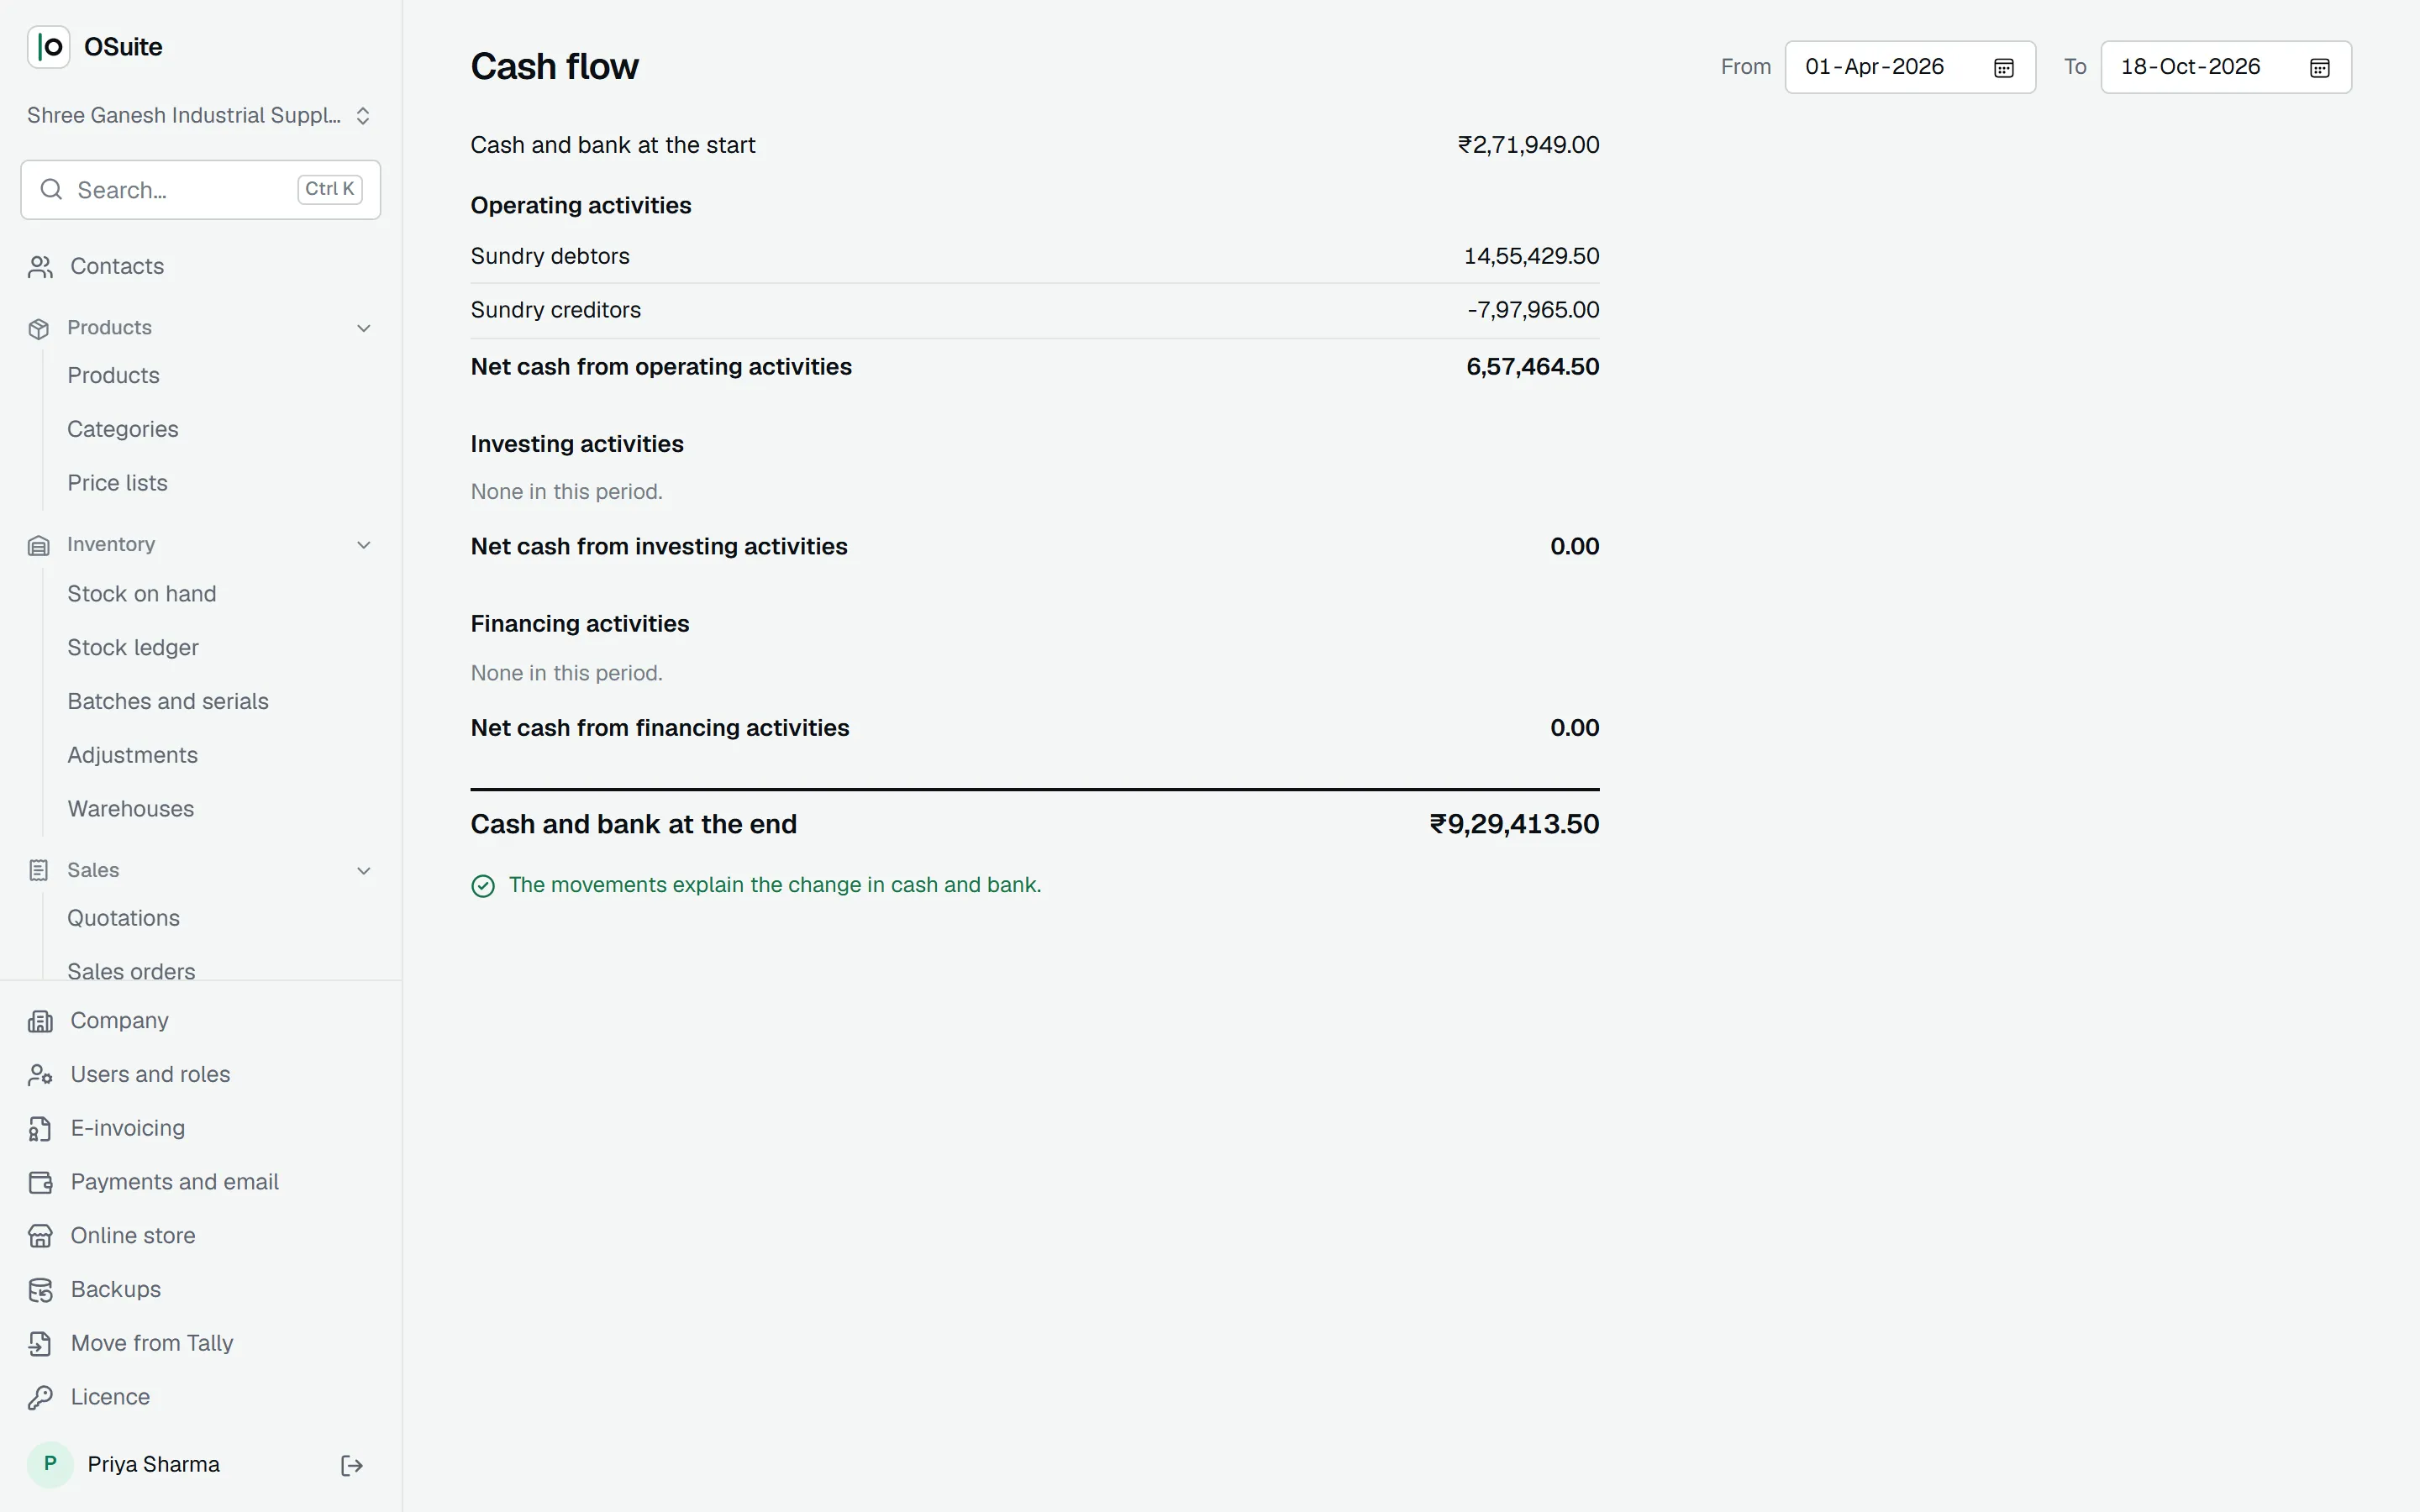The image size is (2420, 1512).
Task: Open the Products sub-item
Action: (113, 376)
